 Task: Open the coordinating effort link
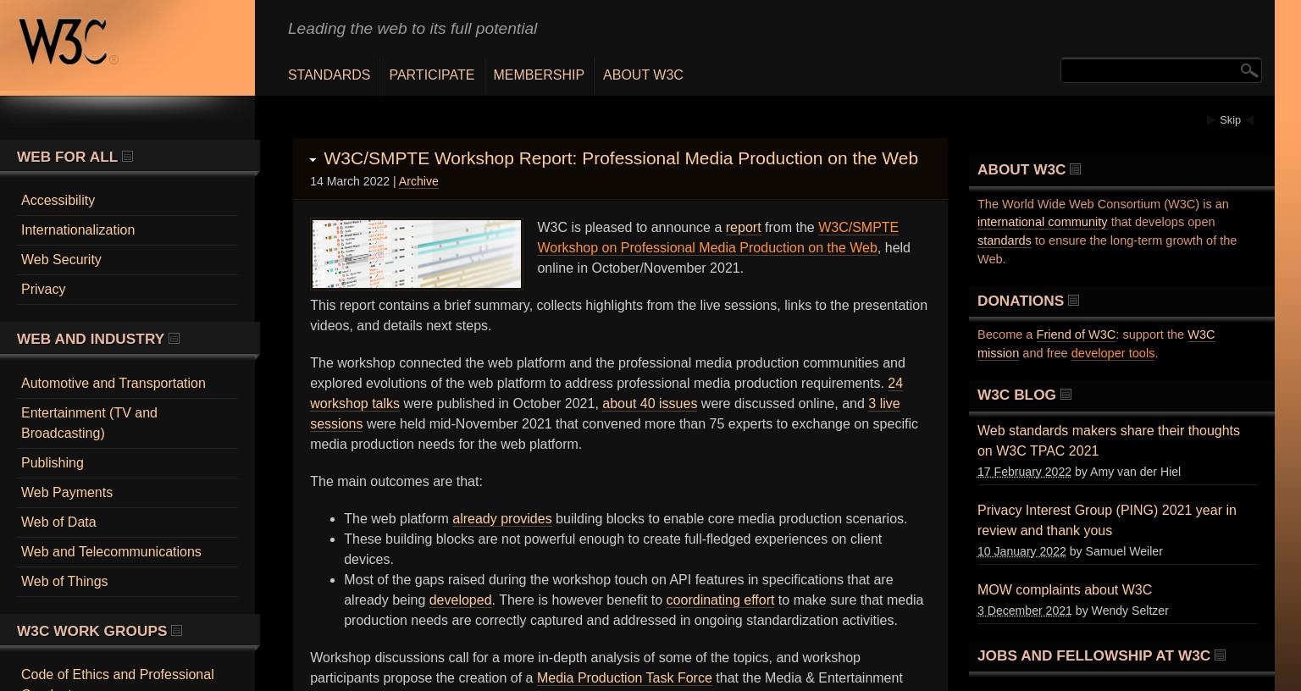720,600
